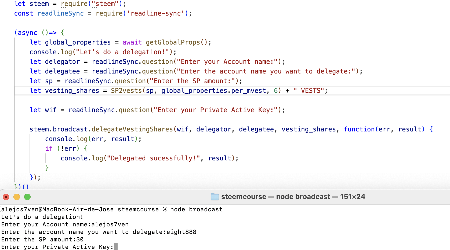Viewport: 450px width, 250px height.
Task: Minimize the terminal with the yellow button
Action: [x=17, y=197]
